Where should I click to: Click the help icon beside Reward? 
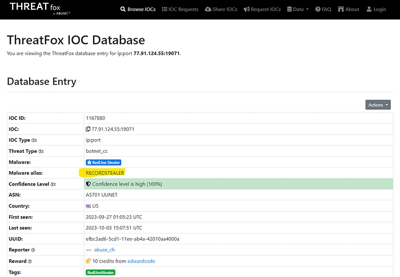pos(30,261)
